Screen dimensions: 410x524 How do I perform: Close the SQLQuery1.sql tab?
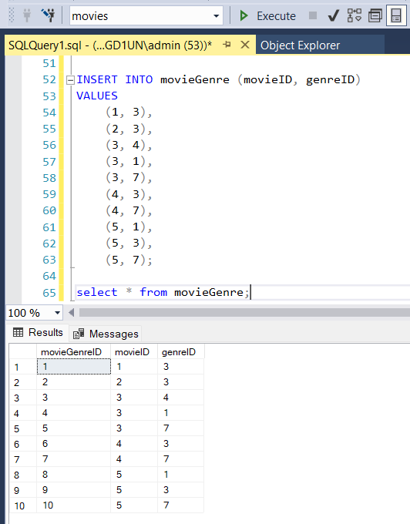coord(245,45)
